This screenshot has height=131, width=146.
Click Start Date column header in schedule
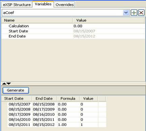[x=17, y=99]
